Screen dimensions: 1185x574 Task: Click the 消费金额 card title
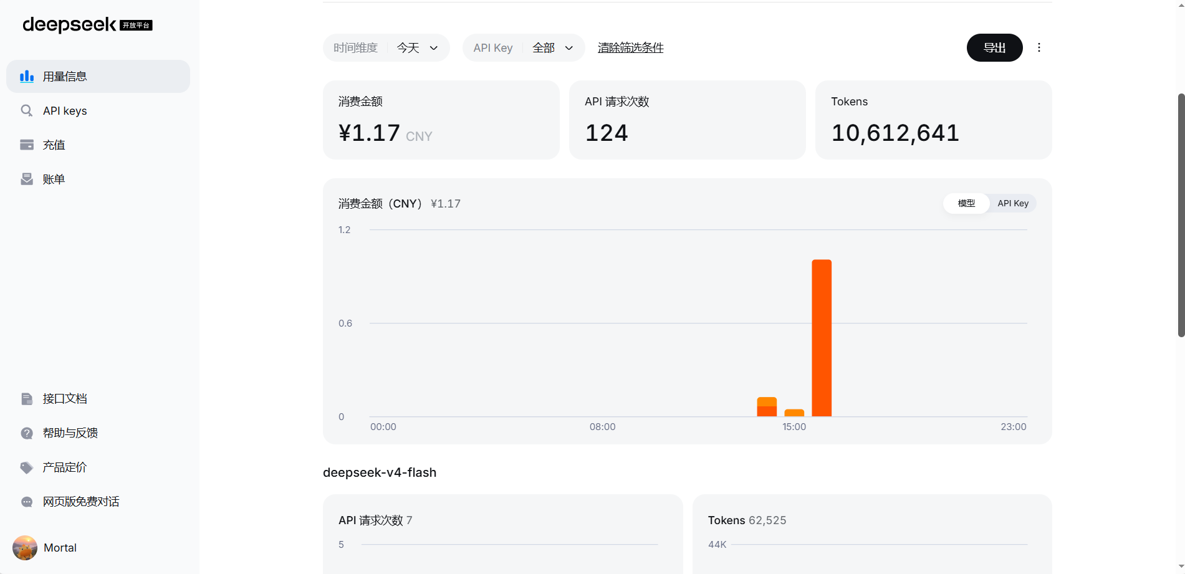360,102
